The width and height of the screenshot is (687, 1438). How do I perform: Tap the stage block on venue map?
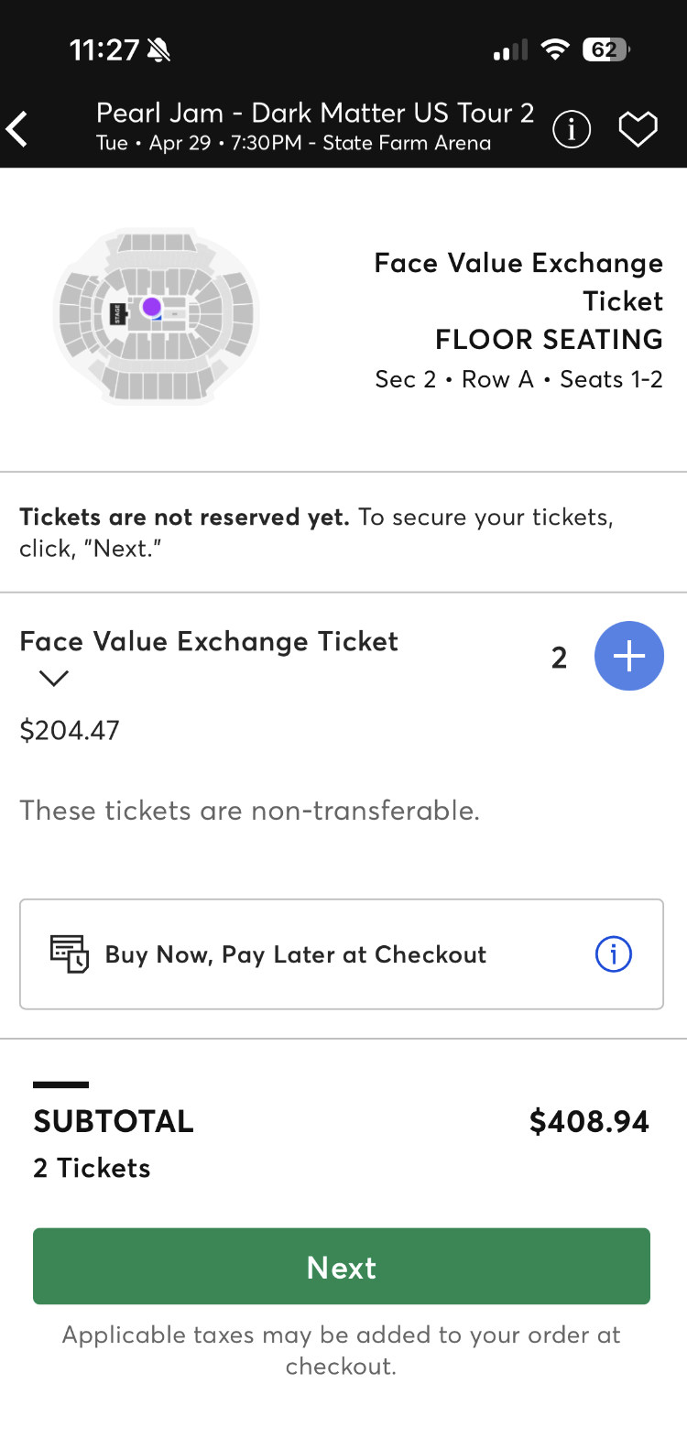[x=117, y=314]
